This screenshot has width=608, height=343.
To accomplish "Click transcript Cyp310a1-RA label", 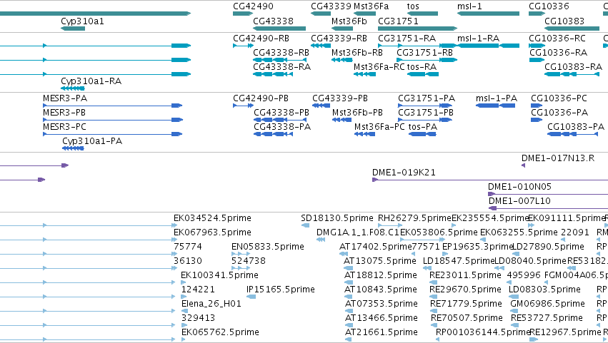I will 91,81.
